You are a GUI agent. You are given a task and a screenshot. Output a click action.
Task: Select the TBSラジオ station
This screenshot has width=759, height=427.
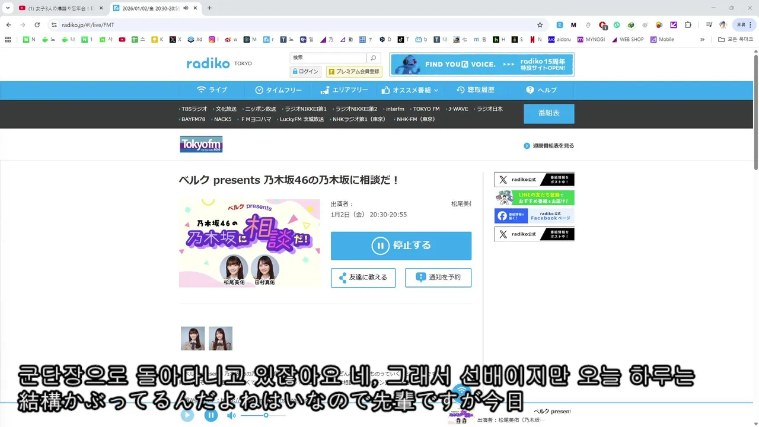pyautogui.click(x=193, y=109)
